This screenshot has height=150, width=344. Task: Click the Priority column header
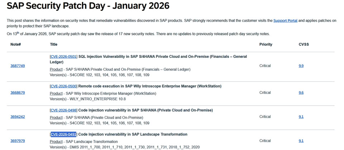click(266, 45)
